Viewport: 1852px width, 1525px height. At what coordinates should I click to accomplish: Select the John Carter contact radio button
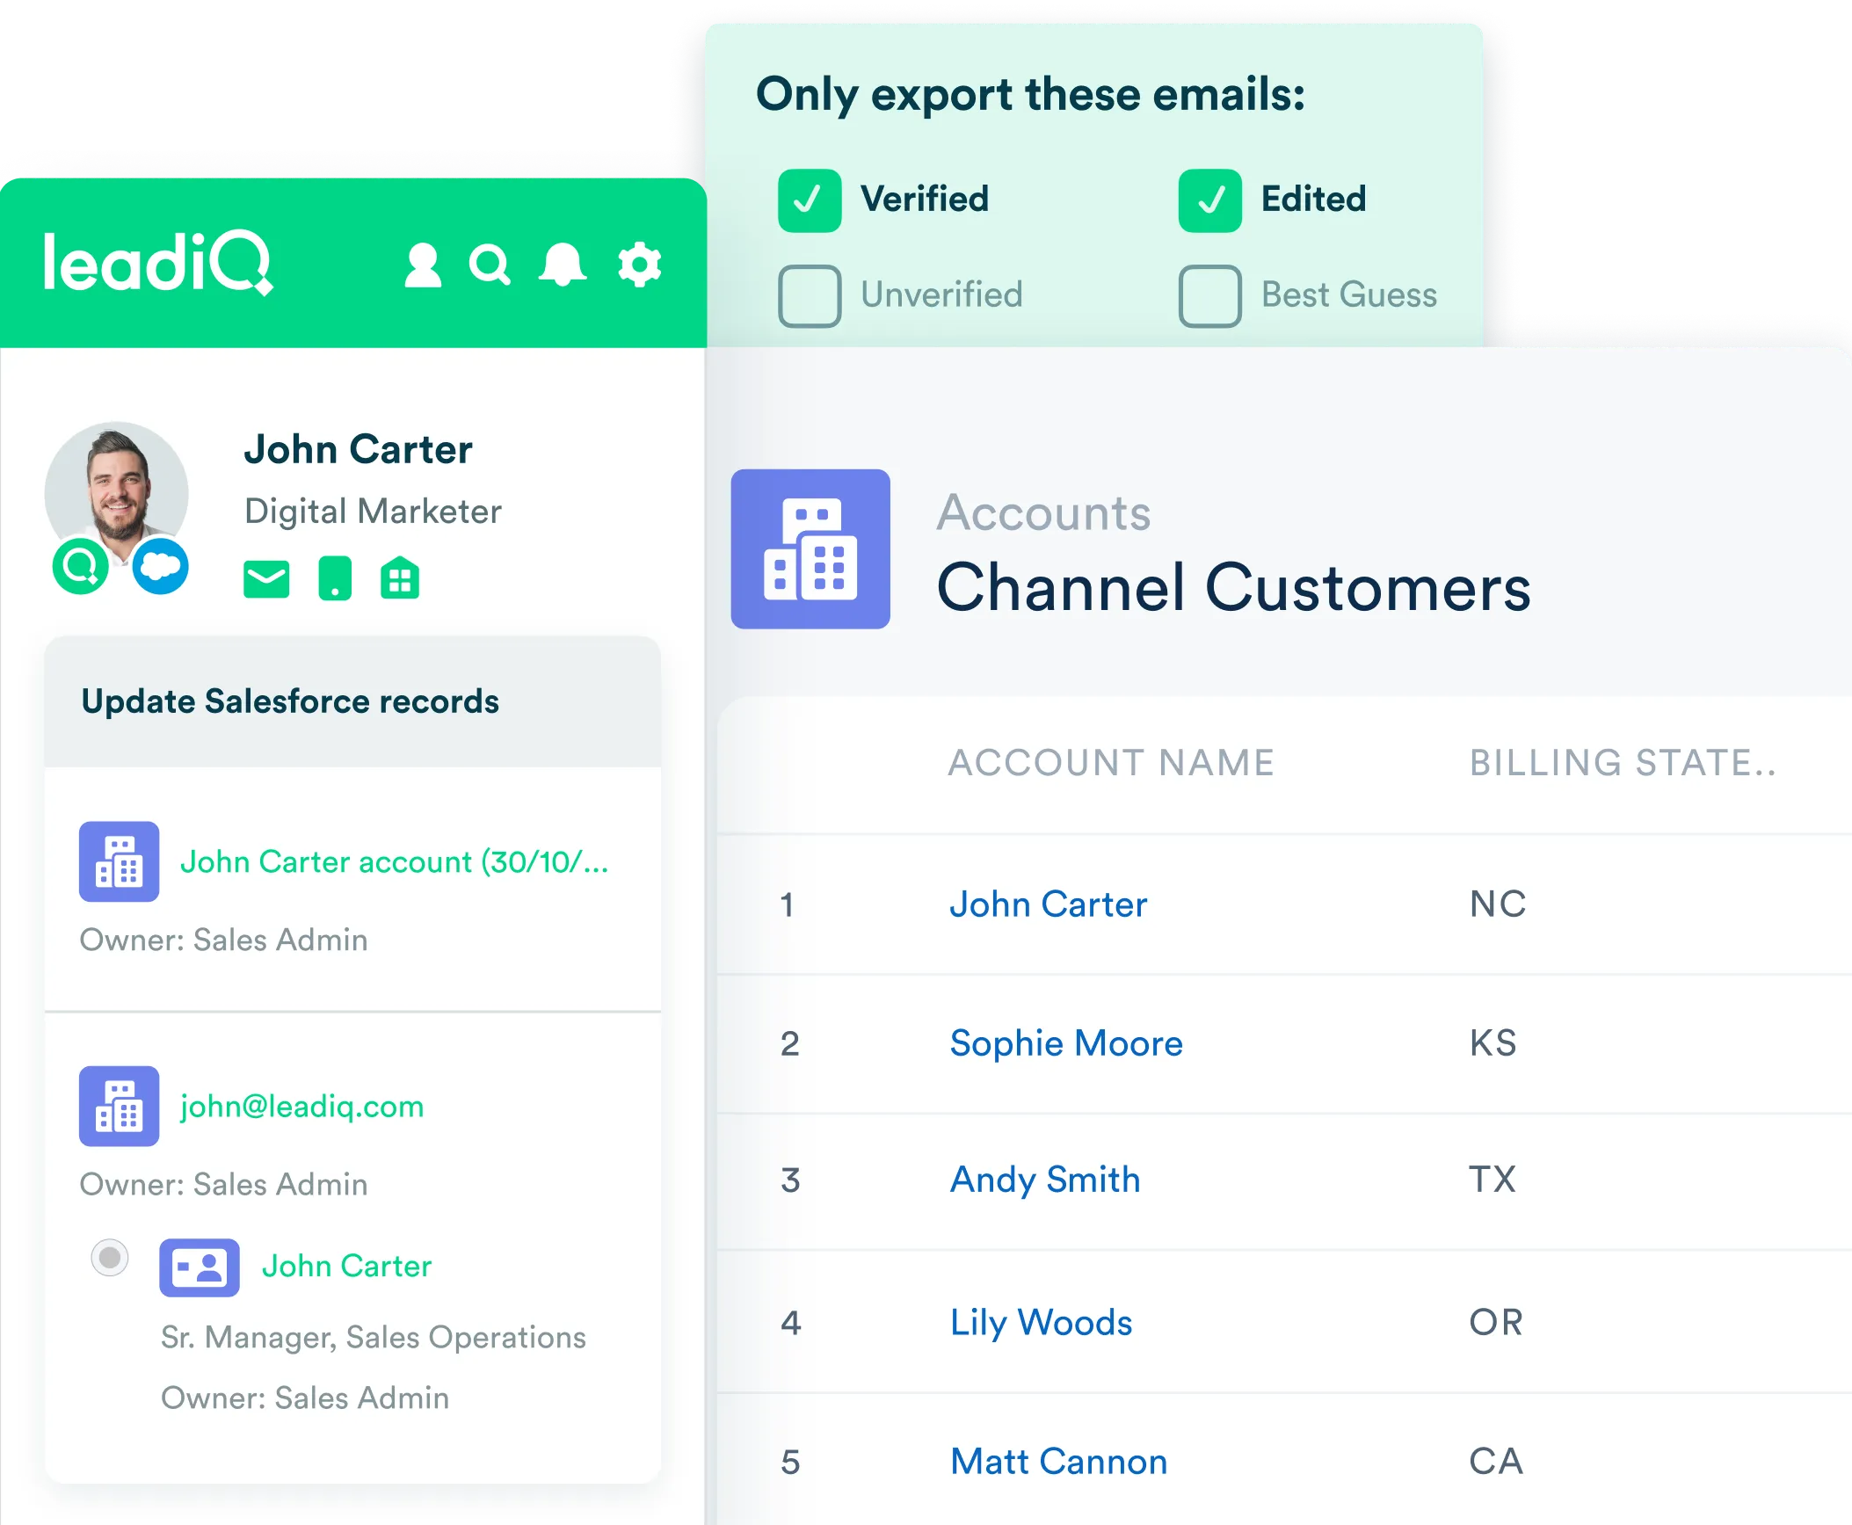click(110, 1258)
